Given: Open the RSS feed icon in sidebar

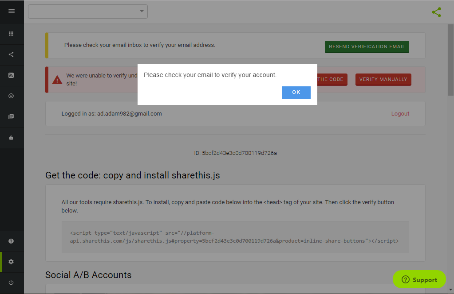Looking at the screenshot, I should (x=11, y=75).
